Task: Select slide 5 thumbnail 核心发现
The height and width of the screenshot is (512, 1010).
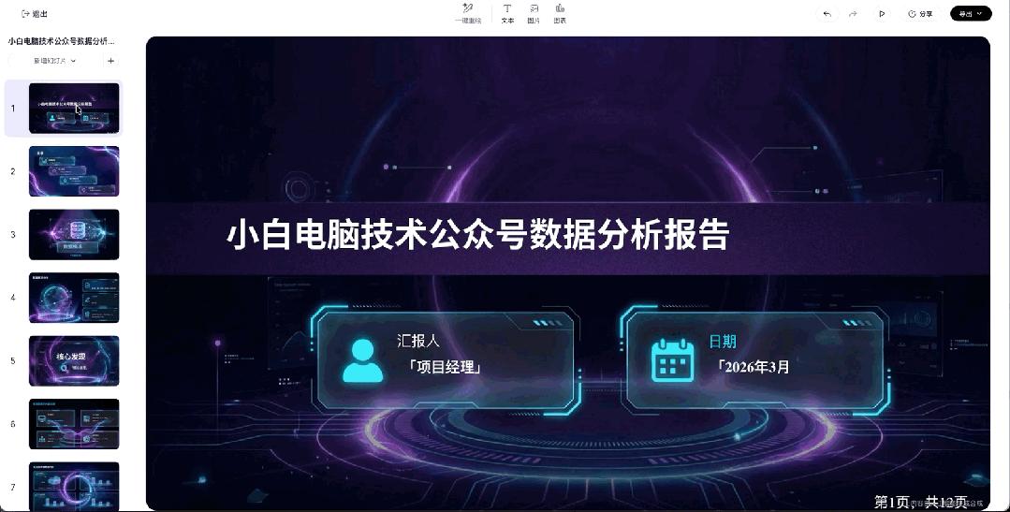Action: (74, 360)
